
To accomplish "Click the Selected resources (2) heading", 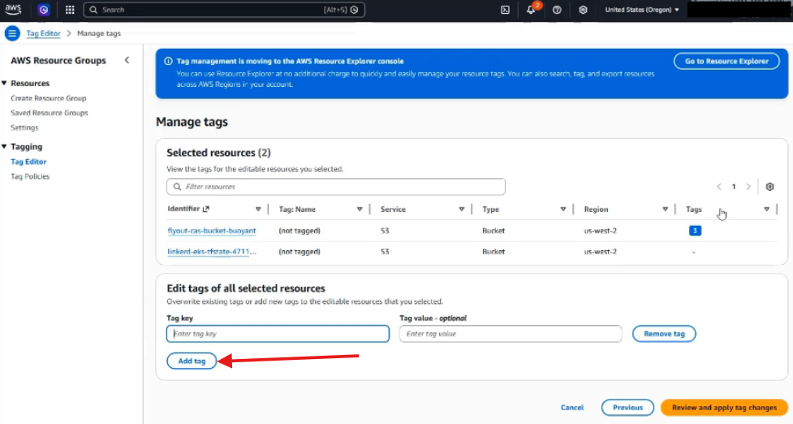I will 218,153.
